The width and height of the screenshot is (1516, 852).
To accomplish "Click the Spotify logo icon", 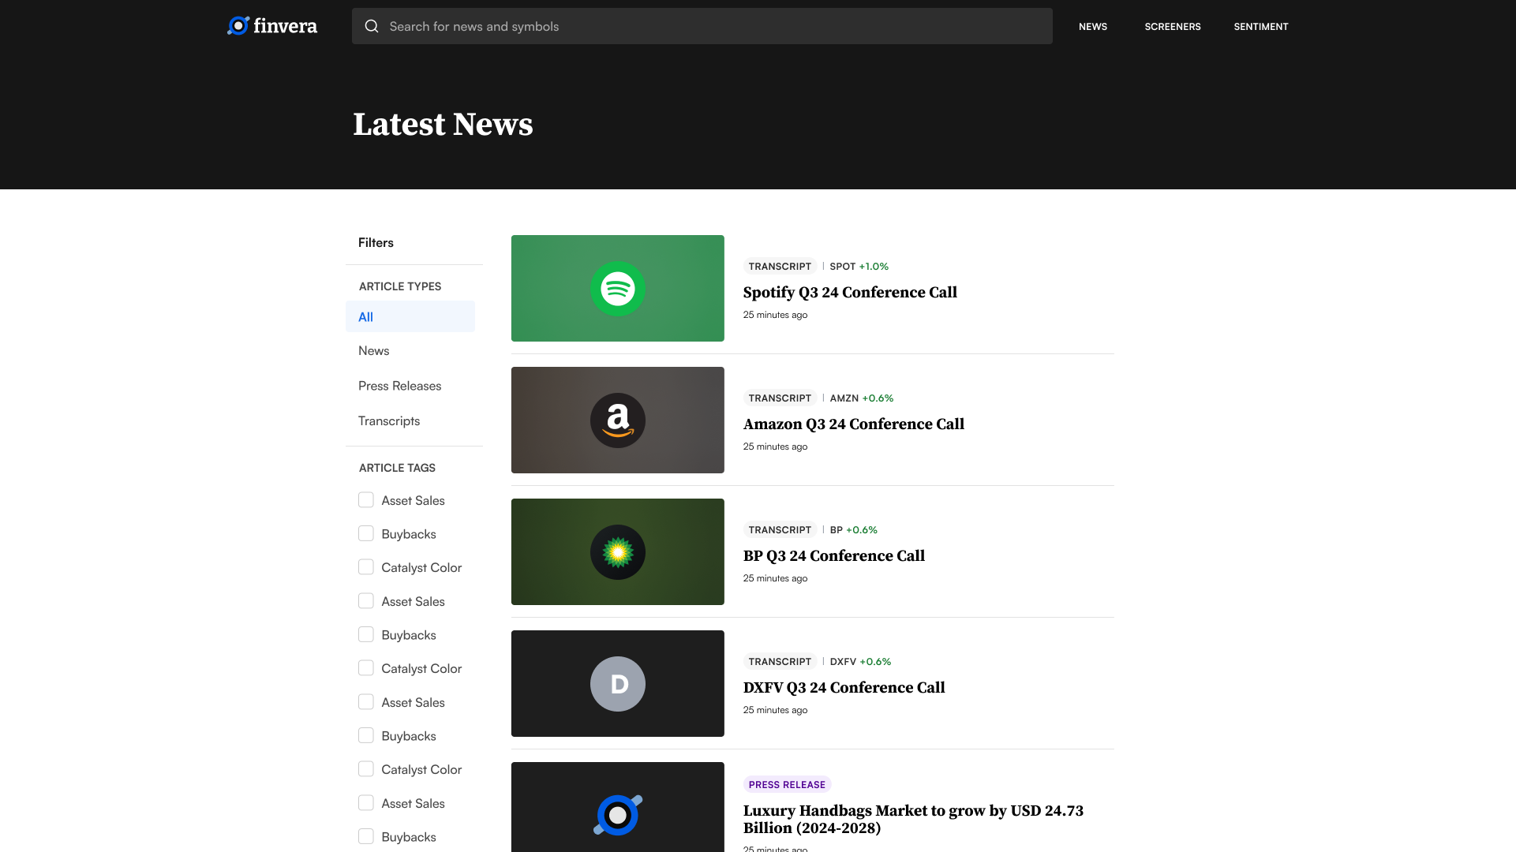I will (617, 289).
